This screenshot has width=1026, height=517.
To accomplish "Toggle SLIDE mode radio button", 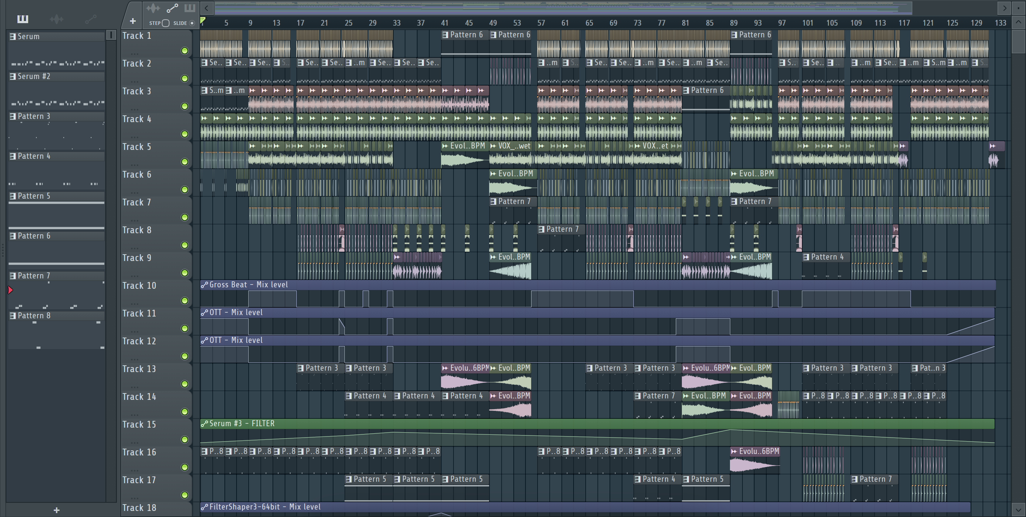I will tap(192, 23).
